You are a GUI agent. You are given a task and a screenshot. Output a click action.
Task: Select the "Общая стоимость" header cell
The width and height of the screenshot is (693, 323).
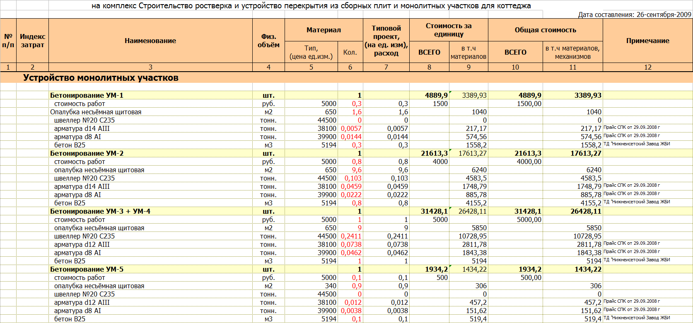point(545,30)
